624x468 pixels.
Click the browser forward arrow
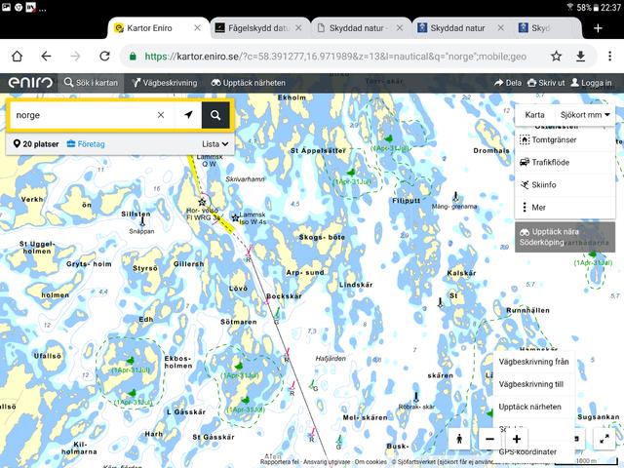pyautogui.click(x=75, y=57)
